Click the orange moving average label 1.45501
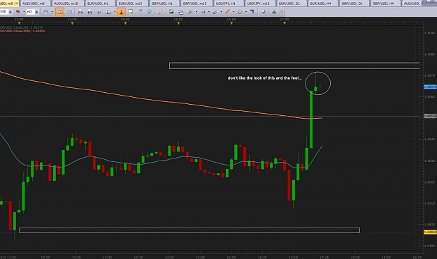437x259 pixels. 22,31
